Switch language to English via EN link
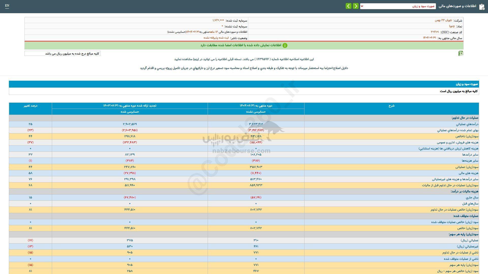The width and height of the screenshot is (488, 274). pyautogui.click(x=7, y=6)
